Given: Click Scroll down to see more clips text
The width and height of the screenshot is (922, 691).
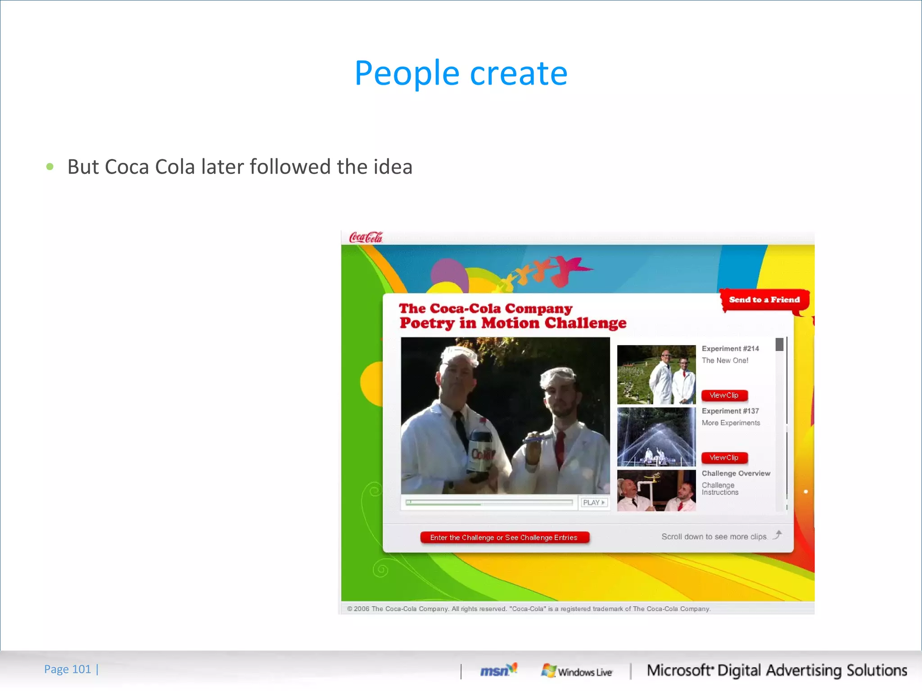Looking at the screenshot, I should (x=714, y=536).
